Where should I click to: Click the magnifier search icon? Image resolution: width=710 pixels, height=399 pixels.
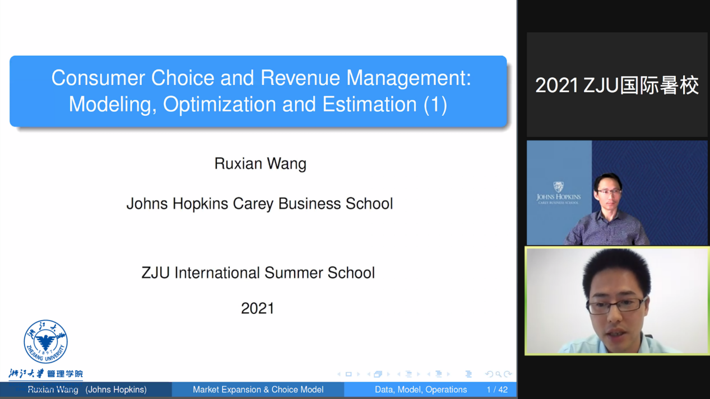498,374
